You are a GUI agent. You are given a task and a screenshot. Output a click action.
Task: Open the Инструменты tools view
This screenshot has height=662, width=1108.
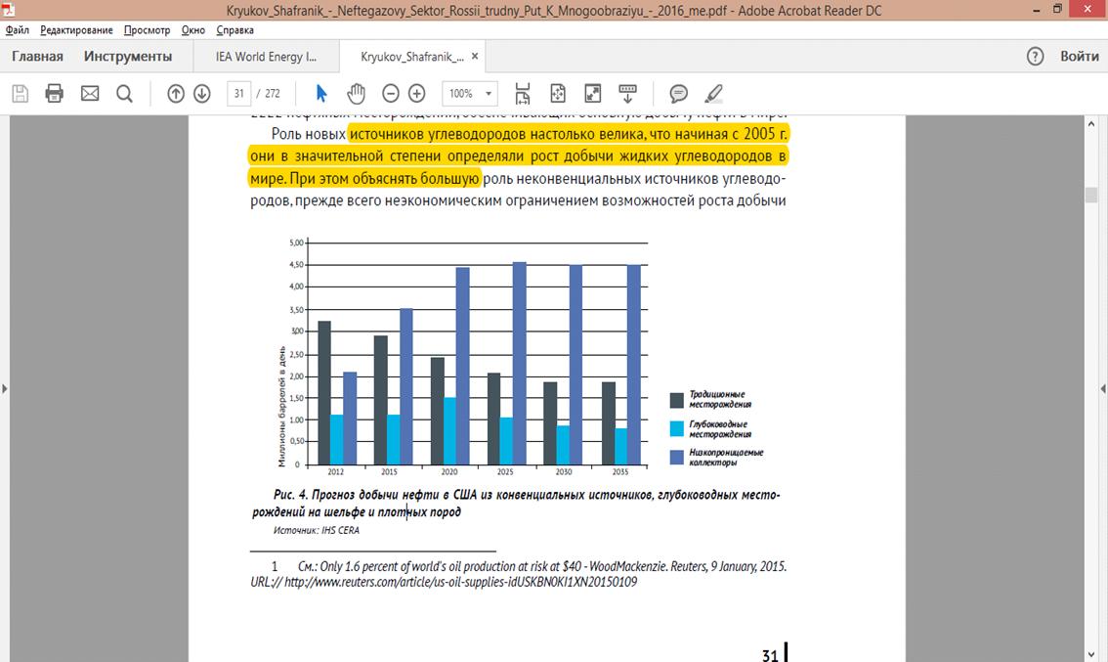click(x=128, y=56)
